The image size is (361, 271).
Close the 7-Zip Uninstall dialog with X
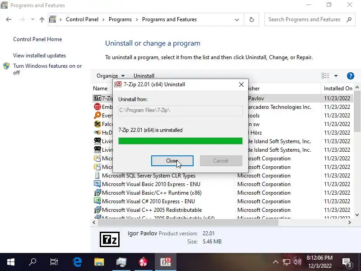click(241, 84)
